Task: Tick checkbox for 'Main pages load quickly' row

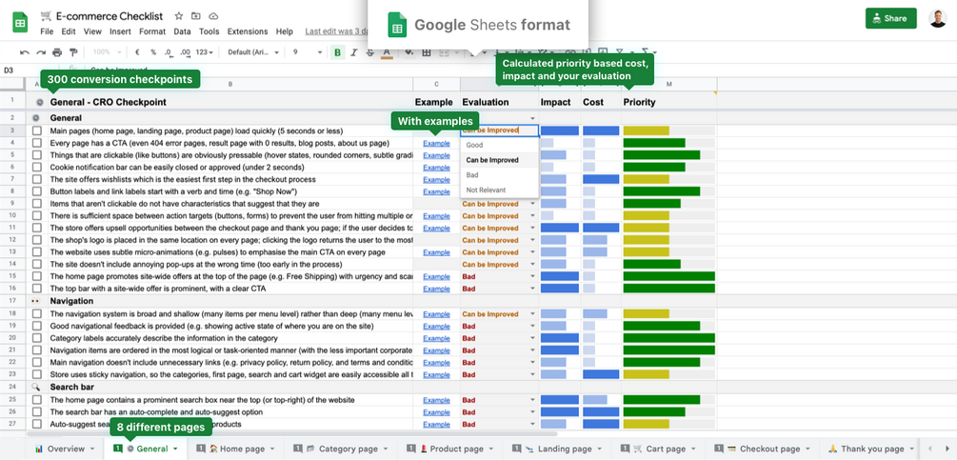Action: [37, 130]
